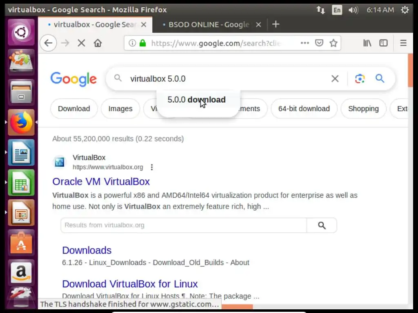Open the En keyboard layout indicator
Screen dimensions: 418x313
[x=337, y=10]
